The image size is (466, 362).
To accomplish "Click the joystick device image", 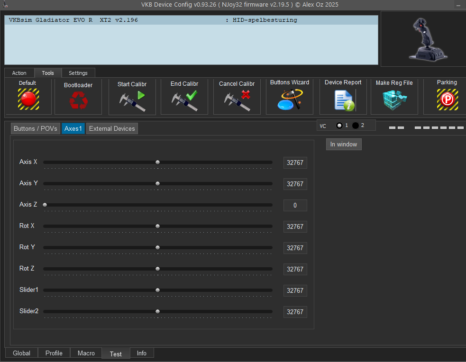I will [x=428, y=39].
